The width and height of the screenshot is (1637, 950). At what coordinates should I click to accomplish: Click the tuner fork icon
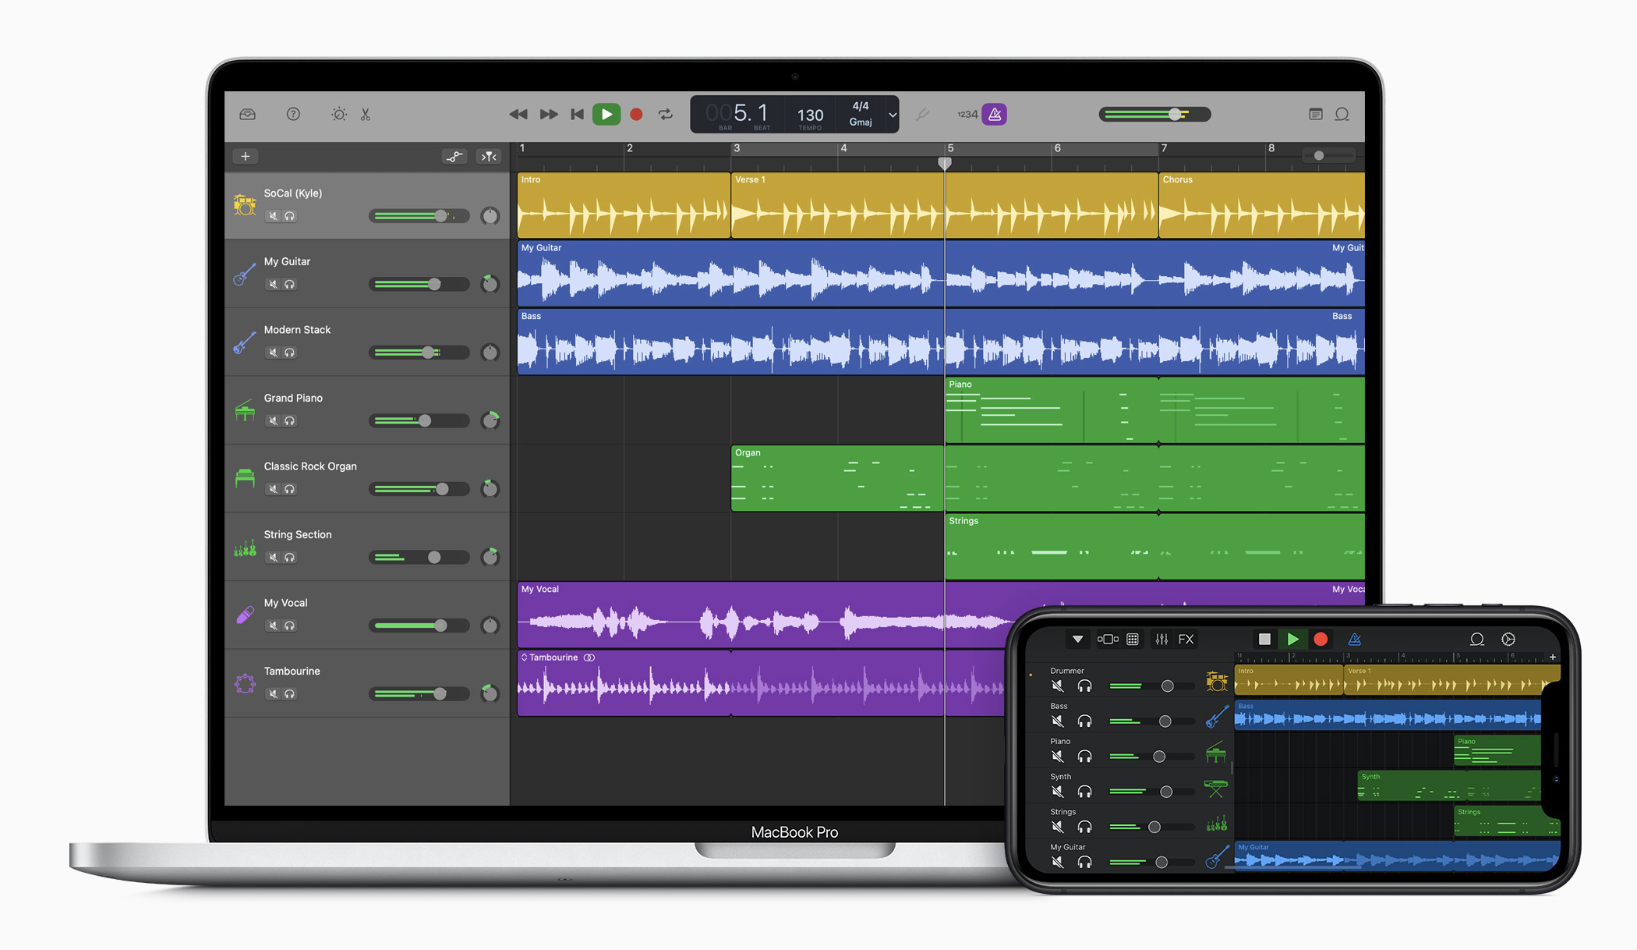click(x=922, y=115)
